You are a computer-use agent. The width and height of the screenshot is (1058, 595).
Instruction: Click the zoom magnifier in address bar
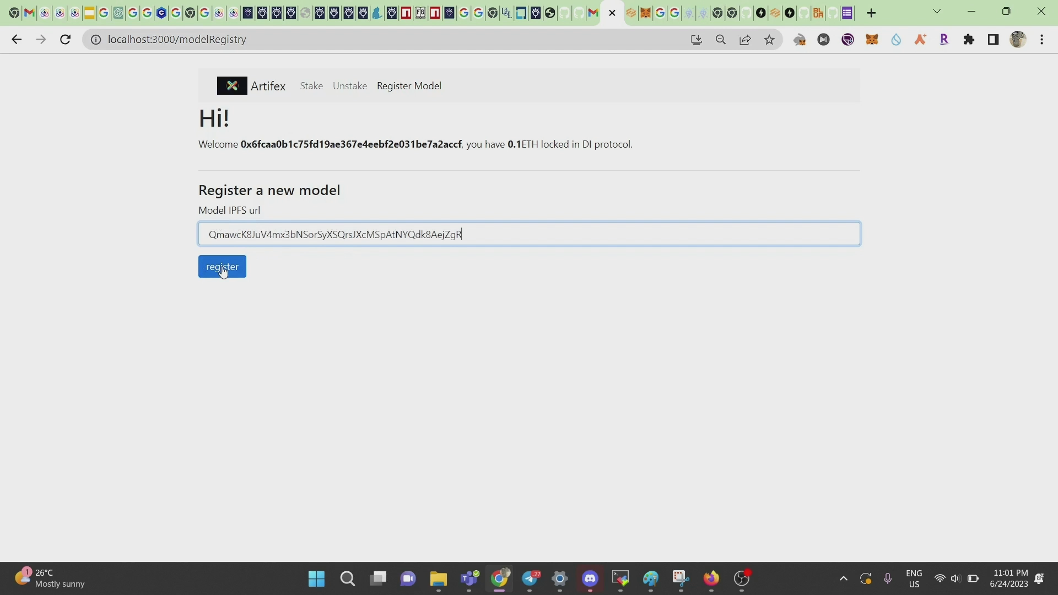click(721, 40)
